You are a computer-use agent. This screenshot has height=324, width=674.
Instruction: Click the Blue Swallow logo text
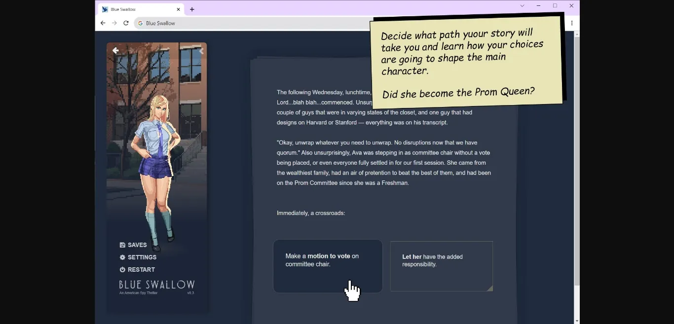156,285
